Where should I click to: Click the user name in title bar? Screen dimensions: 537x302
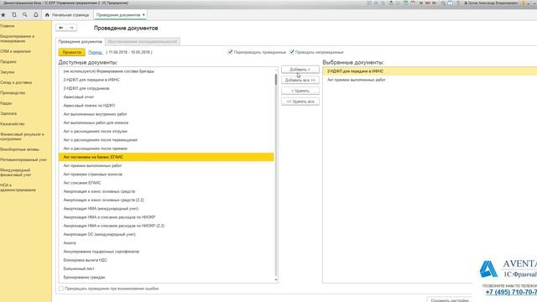[x=493, y=3]
